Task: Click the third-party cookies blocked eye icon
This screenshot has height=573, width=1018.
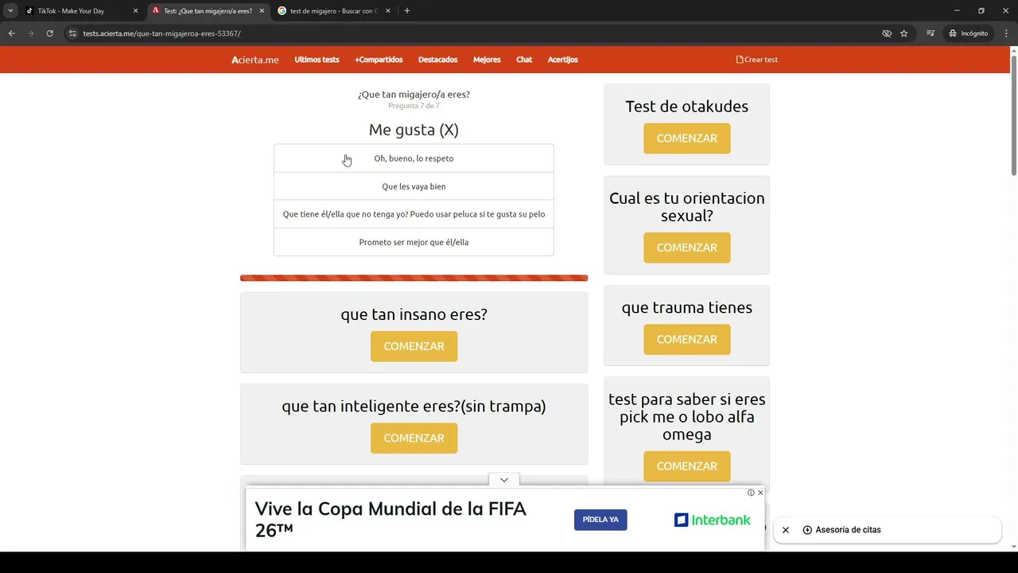Action: coord(887,33)
